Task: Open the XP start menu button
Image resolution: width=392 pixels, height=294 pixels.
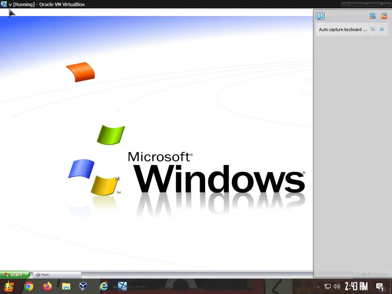Action: (x=15, y=274)
